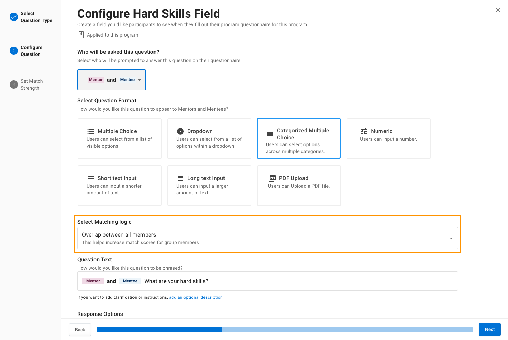Click the Numeric sliders icon

click(x=364, y=131)
